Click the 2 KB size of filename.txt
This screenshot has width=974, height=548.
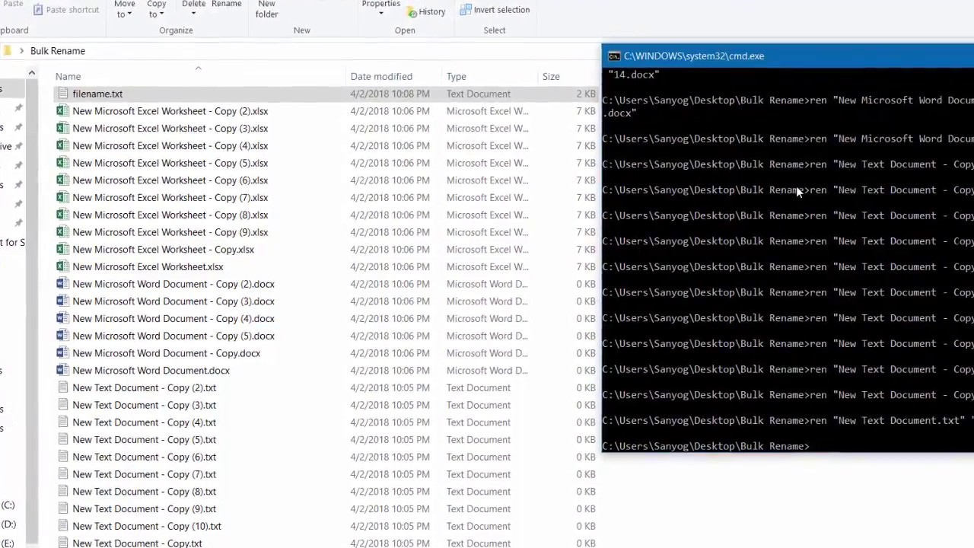pyautogui.click(x=586, y=94)
